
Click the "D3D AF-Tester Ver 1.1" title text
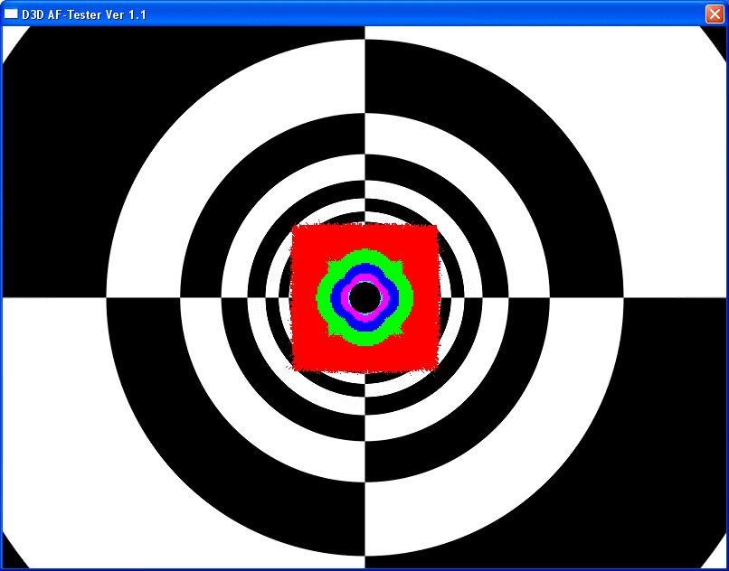point(84,14)
